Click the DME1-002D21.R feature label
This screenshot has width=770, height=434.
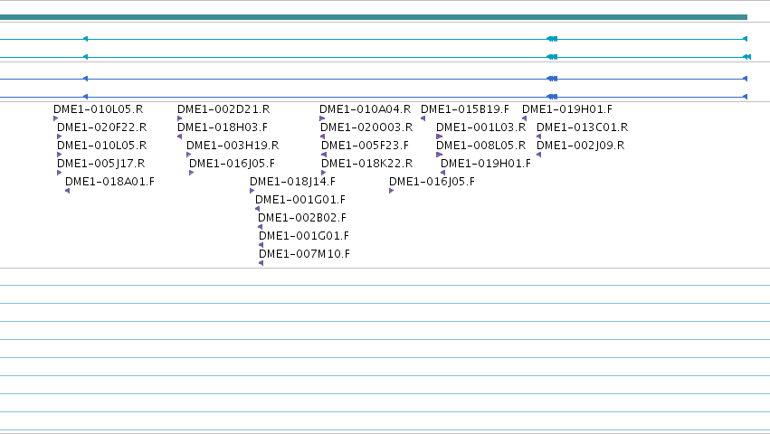tap(223, 109)
